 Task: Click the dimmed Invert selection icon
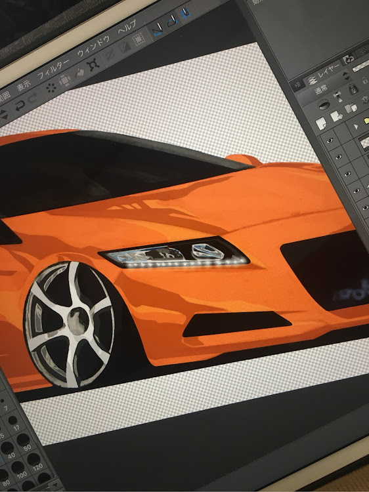[125, 47]
